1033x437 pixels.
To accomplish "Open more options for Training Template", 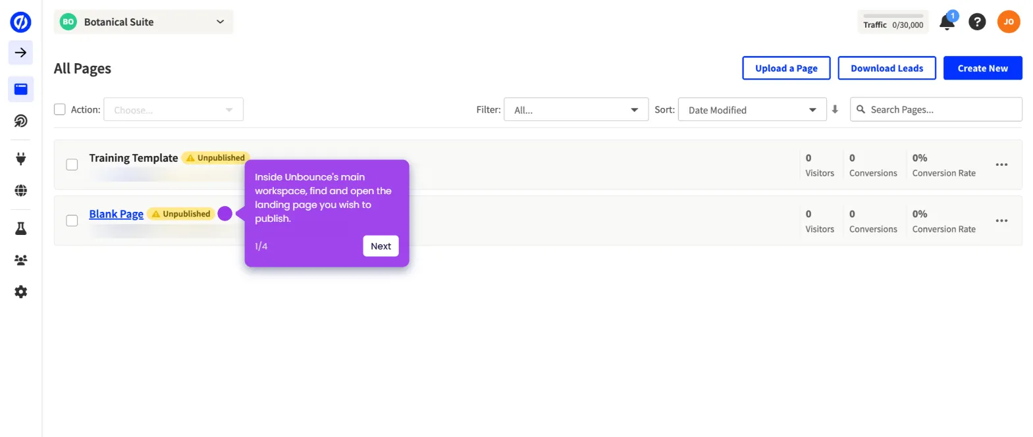I will [1001, 165].
